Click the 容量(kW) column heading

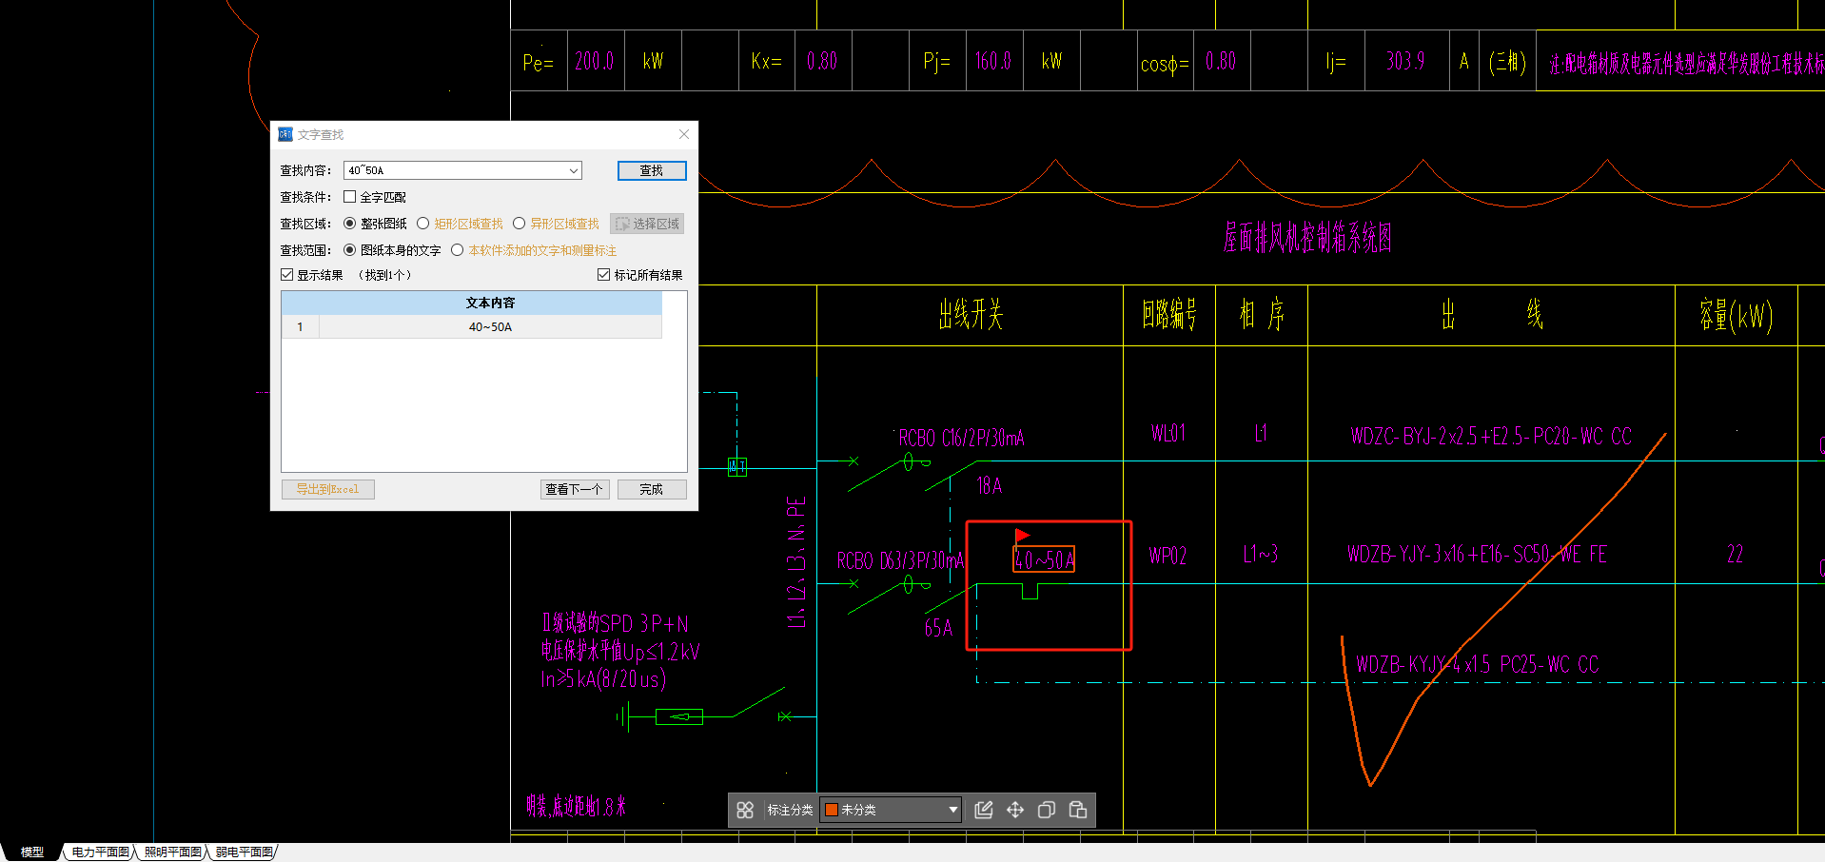1737,315
